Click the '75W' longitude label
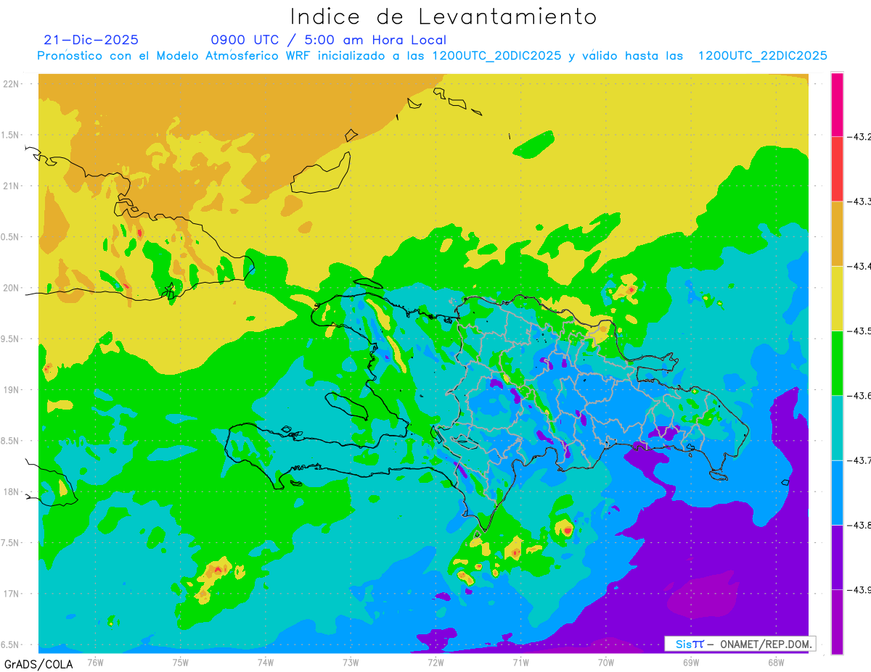871x672 pixels. (181, 662)
